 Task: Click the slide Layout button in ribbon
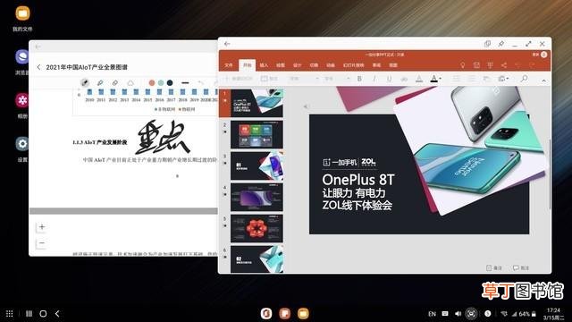tap(270, 79)
